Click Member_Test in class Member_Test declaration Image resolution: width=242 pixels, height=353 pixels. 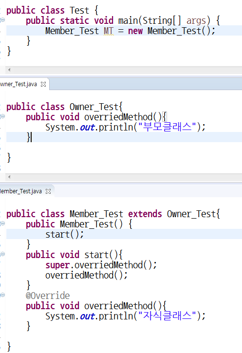(x=96, y=214)
